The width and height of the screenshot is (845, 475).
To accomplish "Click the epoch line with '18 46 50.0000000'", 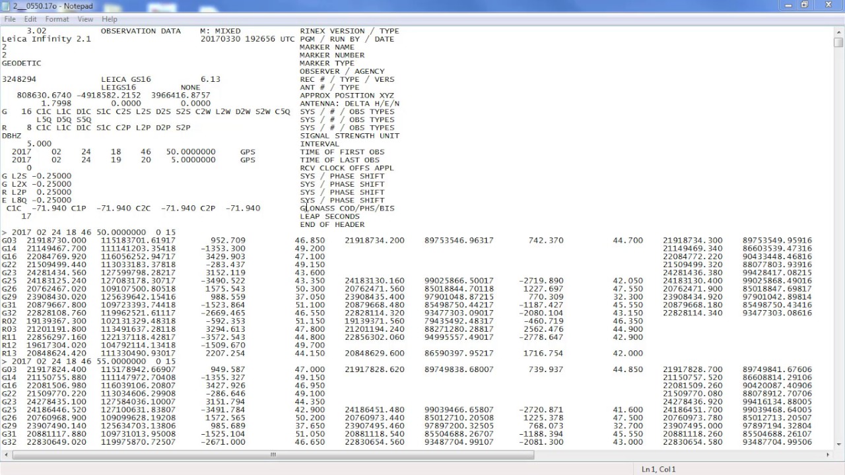I will [88, 232].
